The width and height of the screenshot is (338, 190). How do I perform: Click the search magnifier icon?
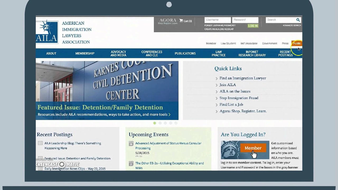click(x=298, y=20)
